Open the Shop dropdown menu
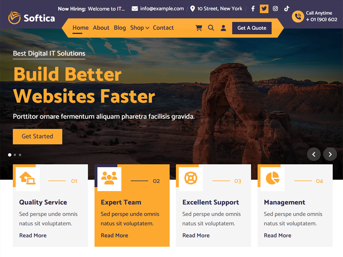Viewport: 343px width, 257px height. (139, 28)
